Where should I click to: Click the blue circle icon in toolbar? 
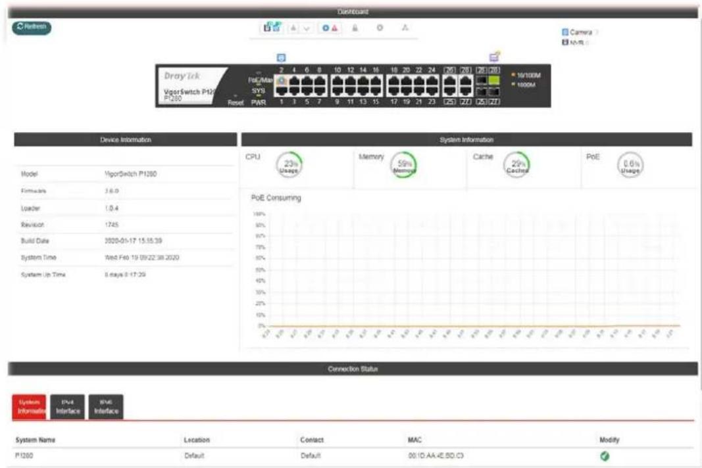[x=326, y=28]
